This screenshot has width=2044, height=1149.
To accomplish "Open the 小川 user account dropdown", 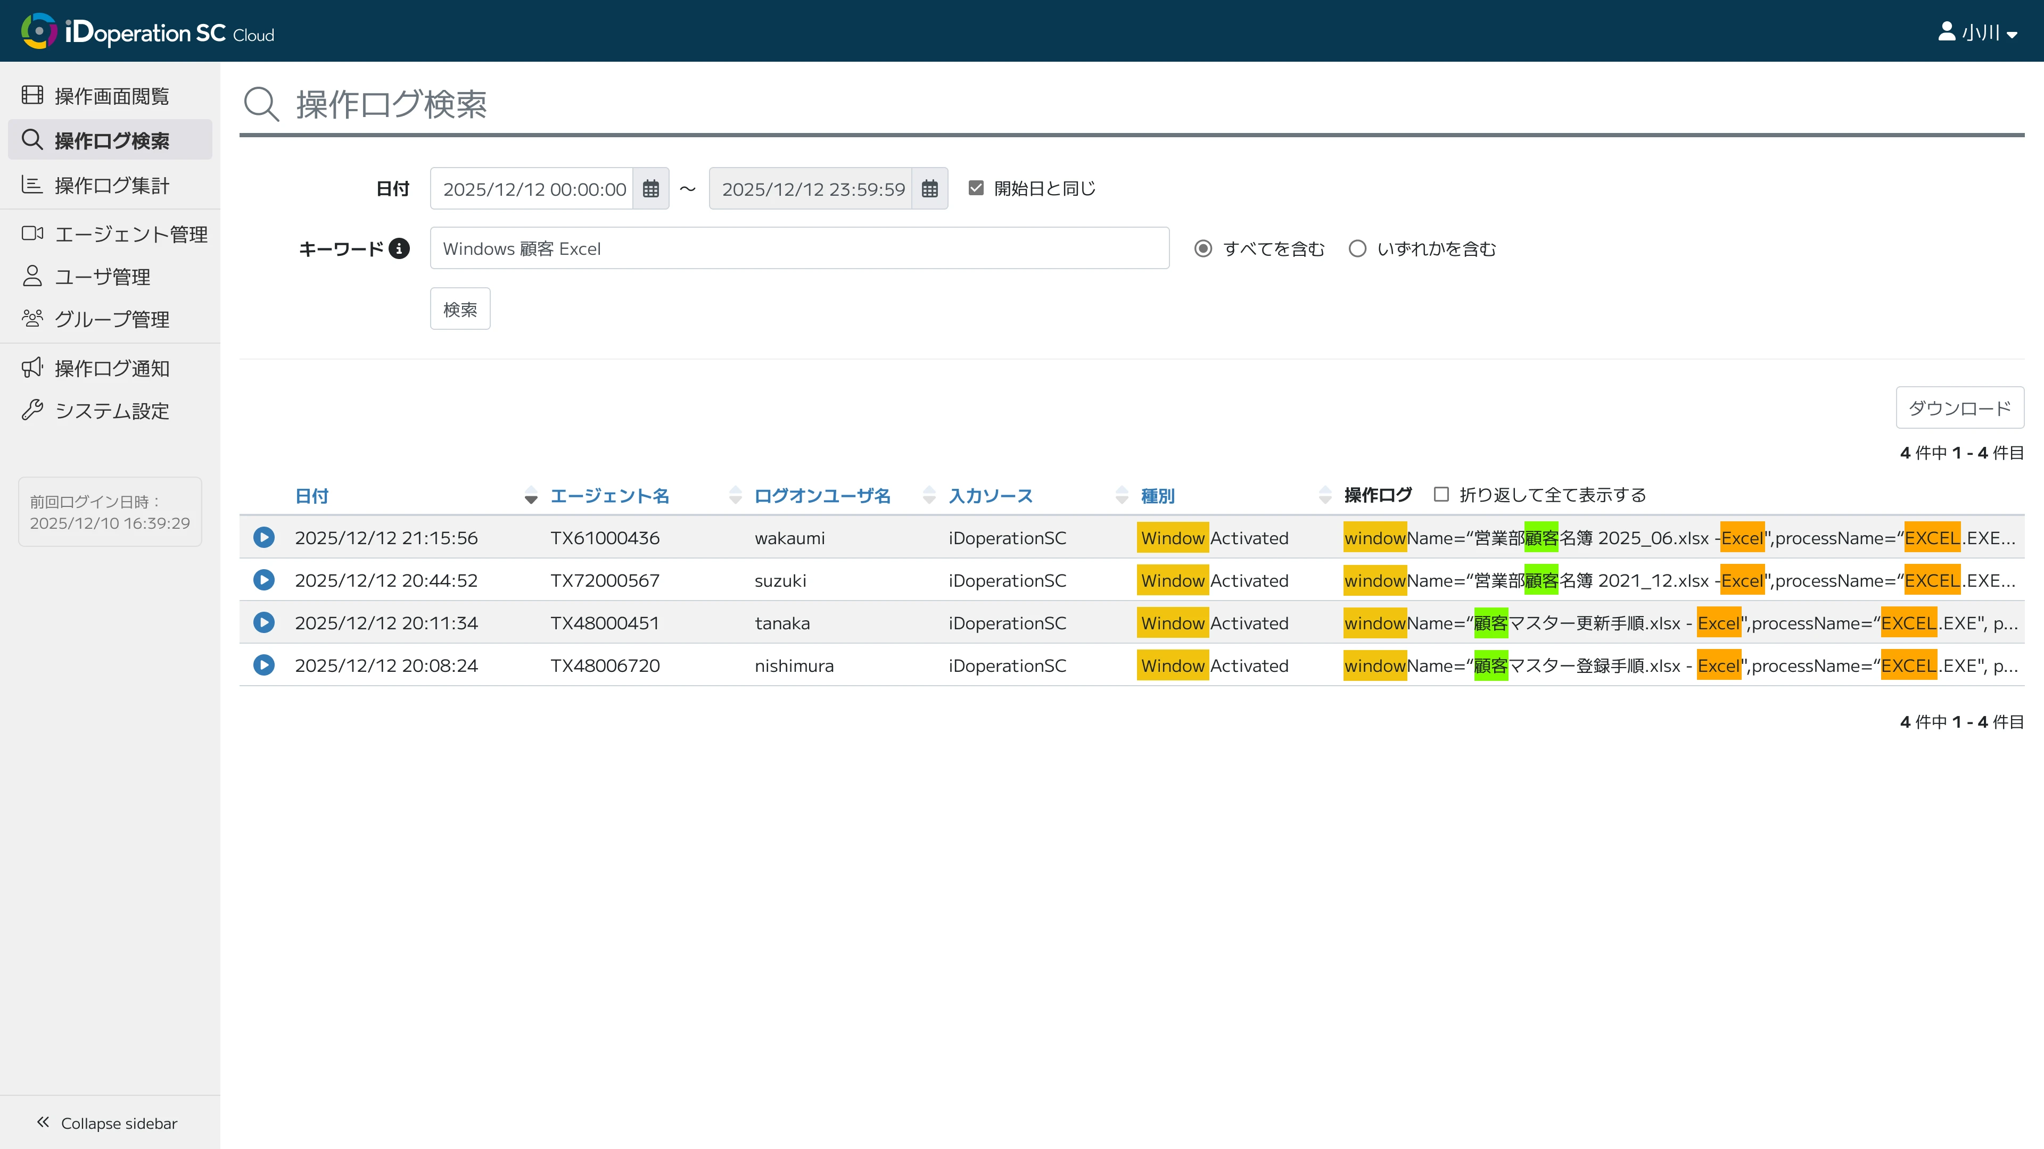I will (x=1977, y=32).
